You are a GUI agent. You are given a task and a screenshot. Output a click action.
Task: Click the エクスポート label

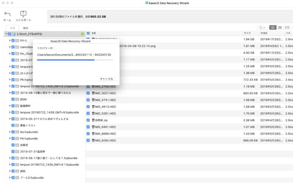click(x=23, y=20)
